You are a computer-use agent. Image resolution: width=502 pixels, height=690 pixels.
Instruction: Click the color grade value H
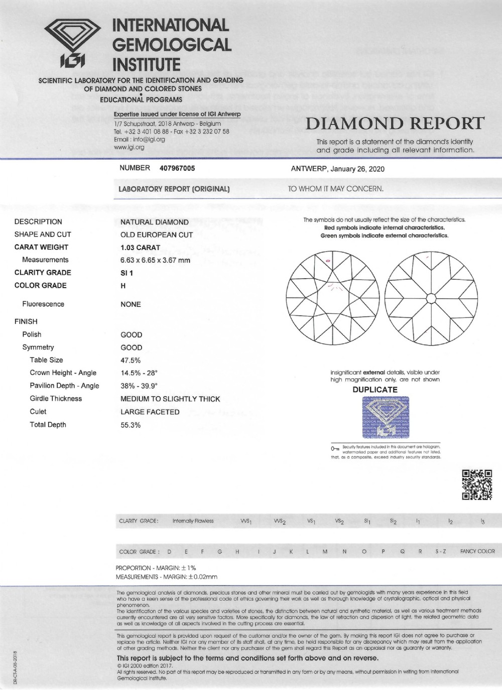[x=123, y=286]
